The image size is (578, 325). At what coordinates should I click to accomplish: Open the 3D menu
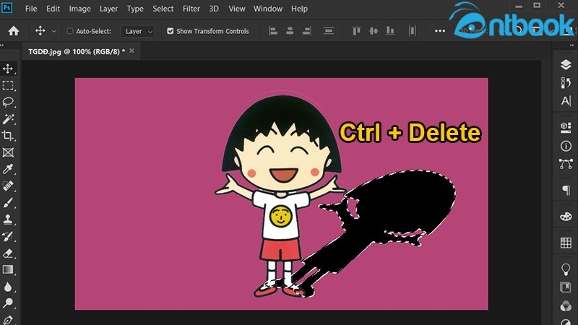point(214,9)
